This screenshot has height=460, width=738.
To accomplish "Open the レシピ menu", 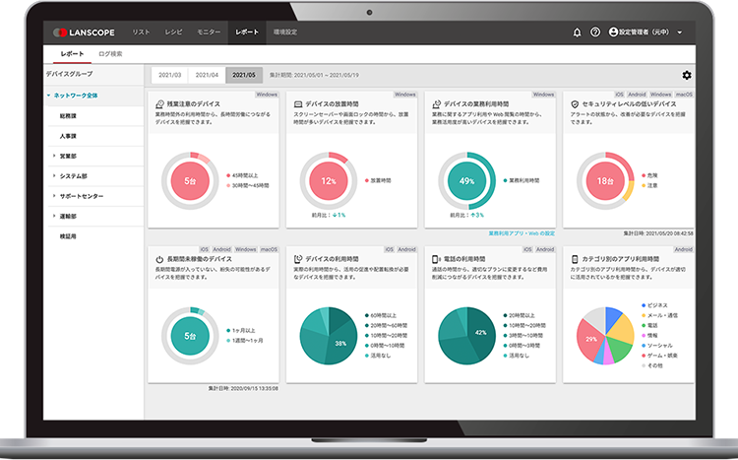I will pyautogui.click(x=173, y=33).
